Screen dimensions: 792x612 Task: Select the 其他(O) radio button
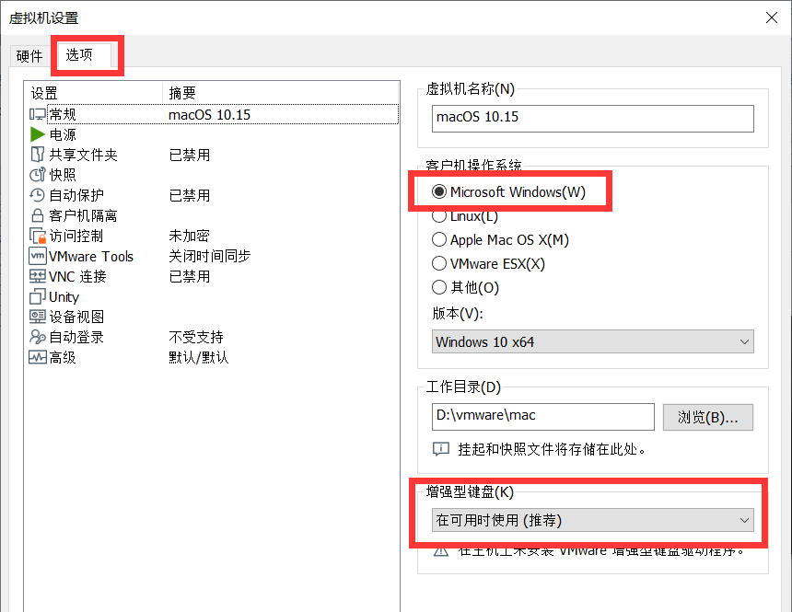439,287
